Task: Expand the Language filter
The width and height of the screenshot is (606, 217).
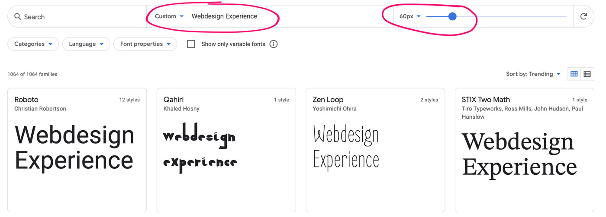Action: point(87,44)
